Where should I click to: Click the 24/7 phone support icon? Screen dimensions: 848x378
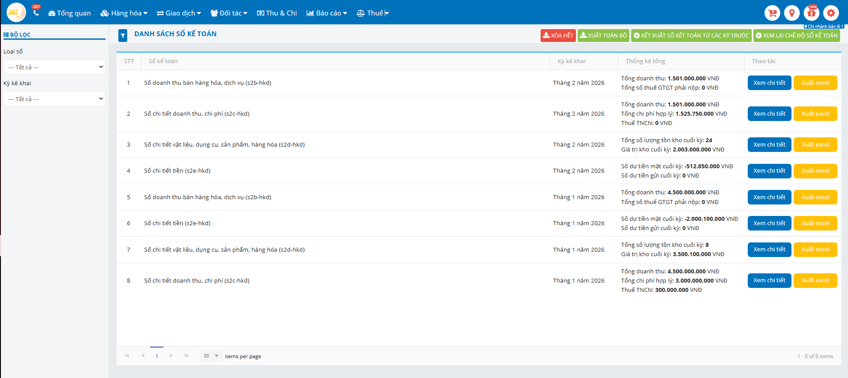(36, 12)
